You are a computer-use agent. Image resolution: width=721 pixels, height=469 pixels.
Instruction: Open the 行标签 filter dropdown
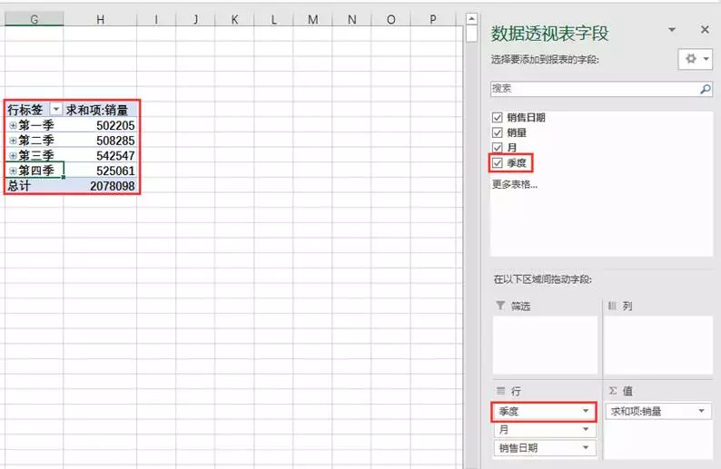pyautogui.click(x=55, y=110)
